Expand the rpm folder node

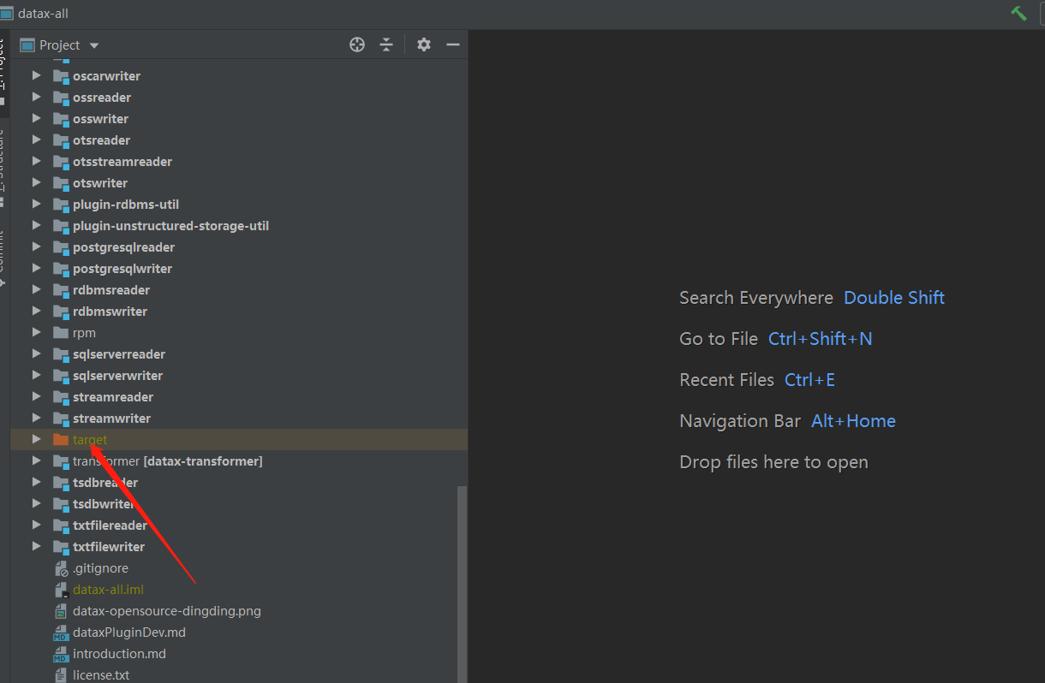click(36, 333)
